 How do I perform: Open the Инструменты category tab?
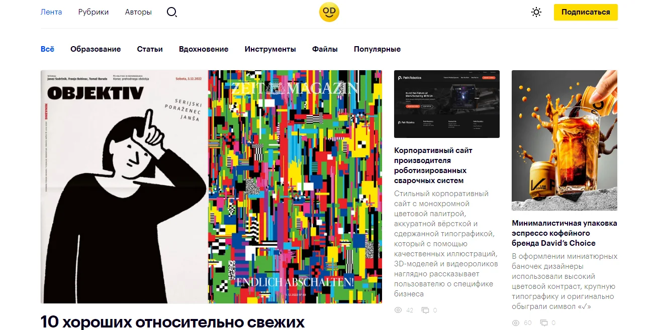point(270,49)
